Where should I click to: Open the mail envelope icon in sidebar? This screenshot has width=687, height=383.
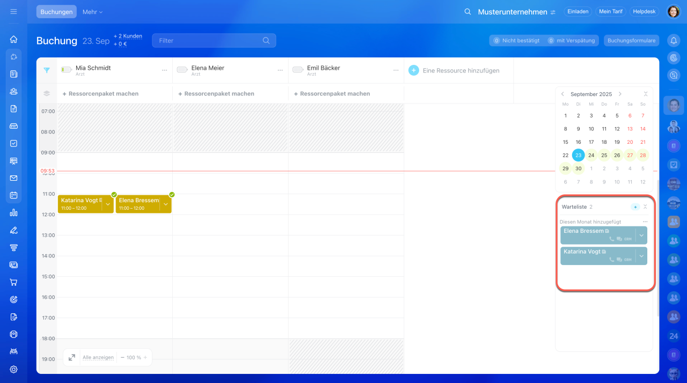13,178
